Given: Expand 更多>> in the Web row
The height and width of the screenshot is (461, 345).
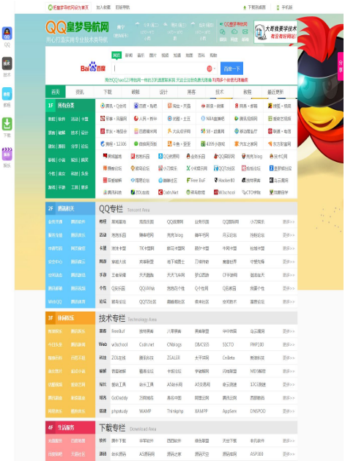Looking at the screenshot, I should 289,344.
